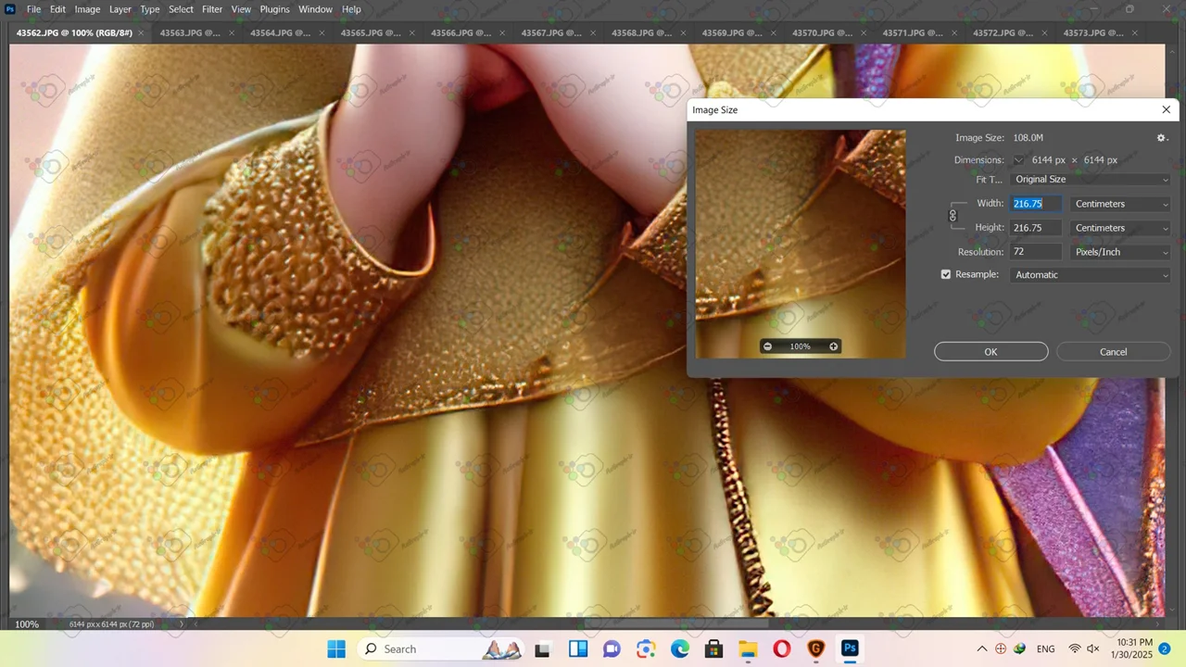1186x667 pixels.
Task: Expand the Dimensions unit dropdown arrow
Action: [1018, 160]
